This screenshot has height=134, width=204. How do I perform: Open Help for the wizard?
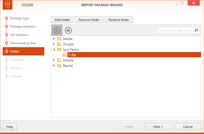[x=10, y=126]
